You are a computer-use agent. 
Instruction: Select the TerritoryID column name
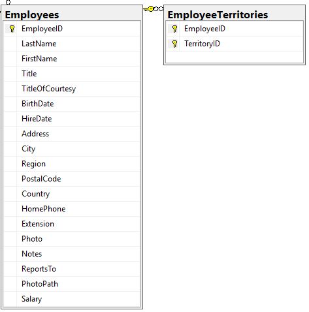[x=202, y=44]
